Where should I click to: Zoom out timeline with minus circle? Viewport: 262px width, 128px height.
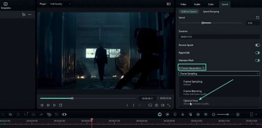tap(214, 115)
